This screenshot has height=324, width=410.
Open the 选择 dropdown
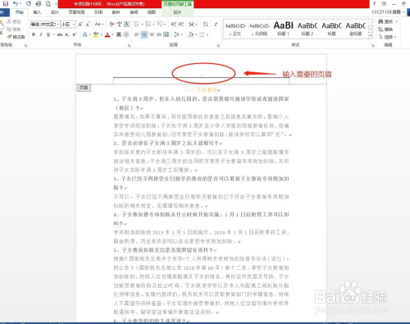point(388,37)
